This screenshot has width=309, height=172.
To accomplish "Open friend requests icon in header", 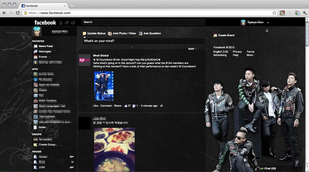I will 61,23.
